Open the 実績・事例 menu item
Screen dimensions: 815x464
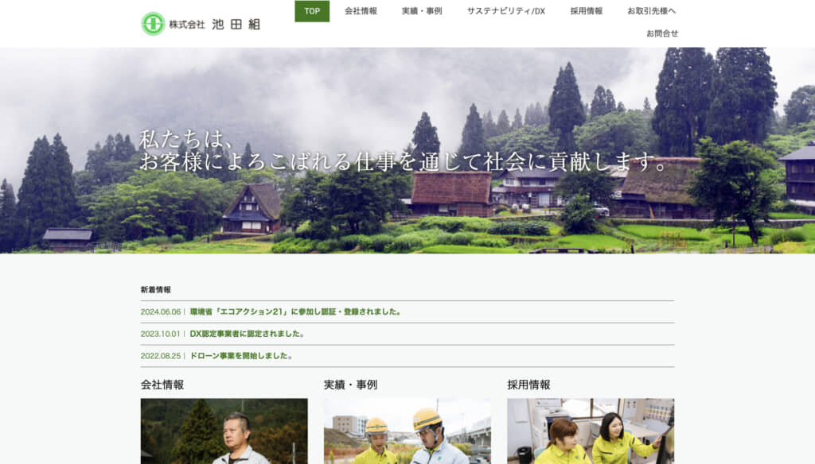point(422,11)
